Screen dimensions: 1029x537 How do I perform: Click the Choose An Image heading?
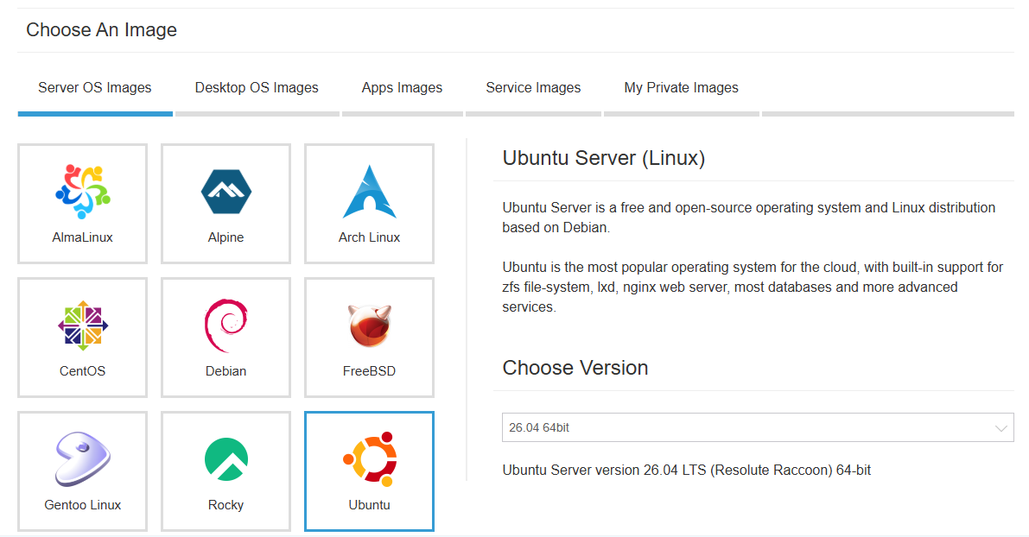(102, 29)
